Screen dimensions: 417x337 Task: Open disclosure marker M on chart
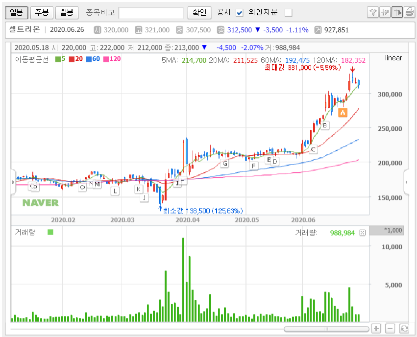click(x=97, y=184)
